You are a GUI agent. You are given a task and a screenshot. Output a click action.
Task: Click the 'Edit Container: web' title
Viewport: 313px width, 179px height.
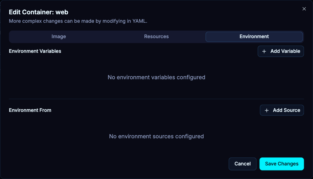[x=39, y=12]
